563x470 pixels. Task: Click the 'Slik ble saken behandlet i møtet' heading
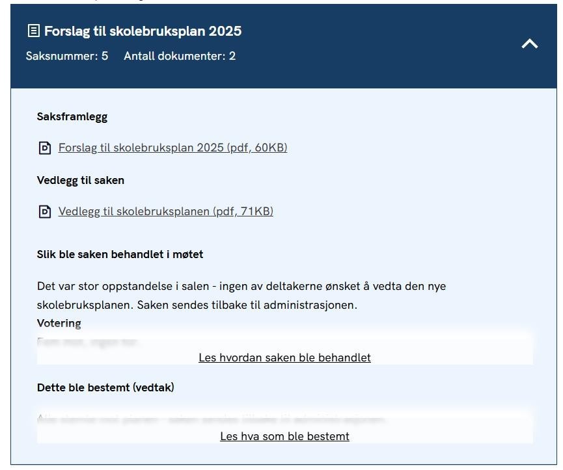click(120, 254)
